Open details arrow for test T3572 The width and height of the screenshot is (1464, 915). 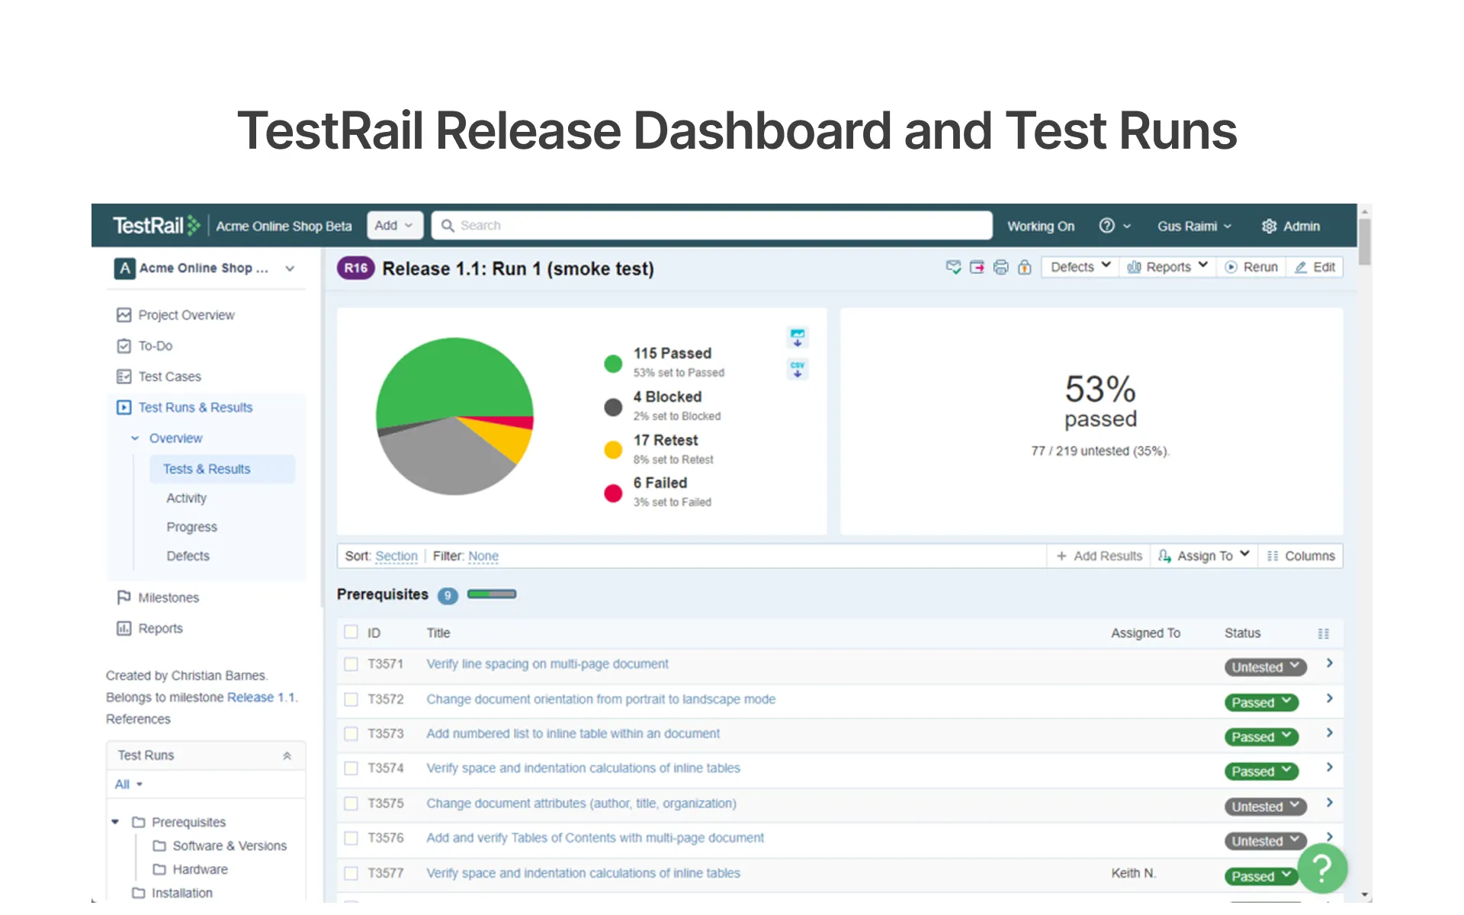click(x=1329, y=698)
